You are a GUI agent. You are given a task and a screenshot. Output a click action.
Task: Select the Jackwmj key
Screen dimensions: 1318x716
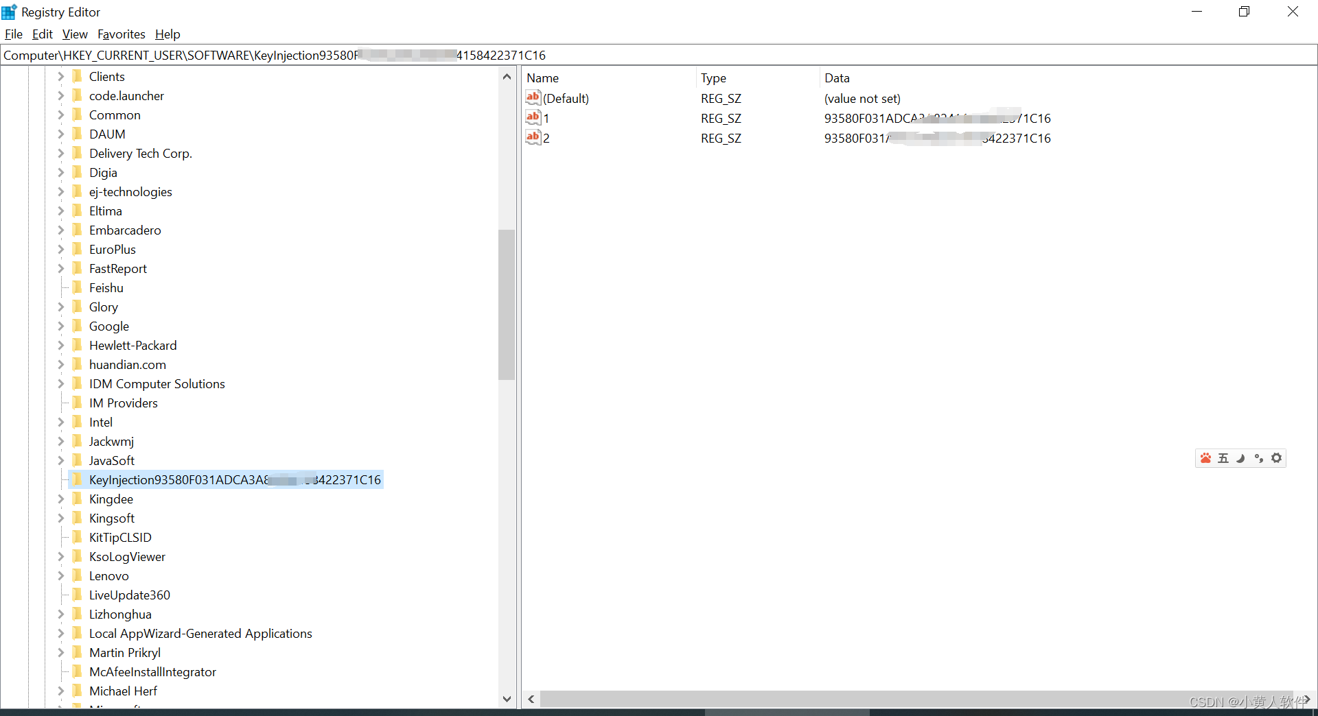[111, 441]
